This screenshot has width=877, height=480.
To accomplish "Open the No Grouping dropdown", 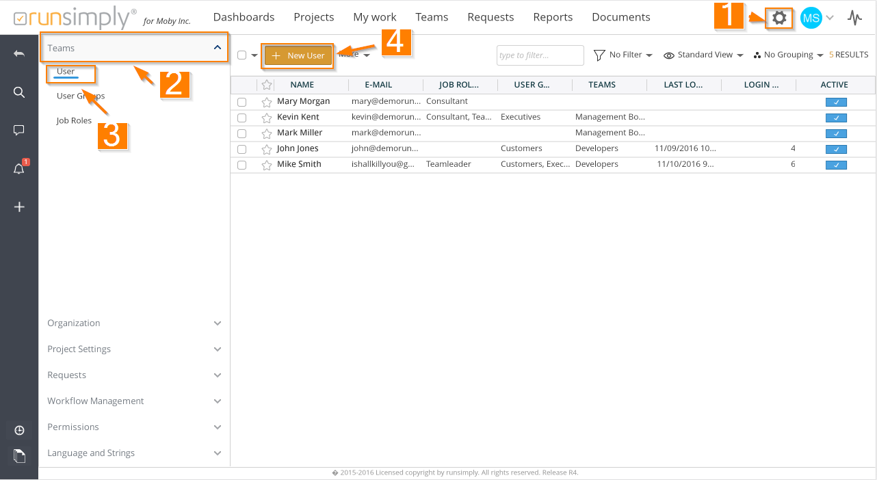I will (788, 55).
